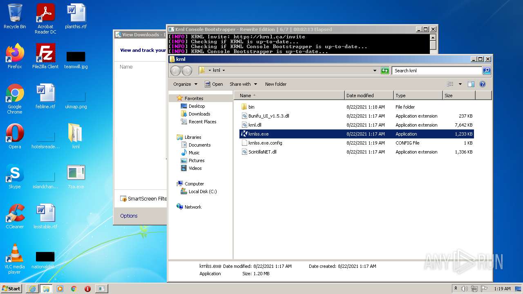Open Documents library
Viewport: 523px width, 294px height.
tap(199, 145)
